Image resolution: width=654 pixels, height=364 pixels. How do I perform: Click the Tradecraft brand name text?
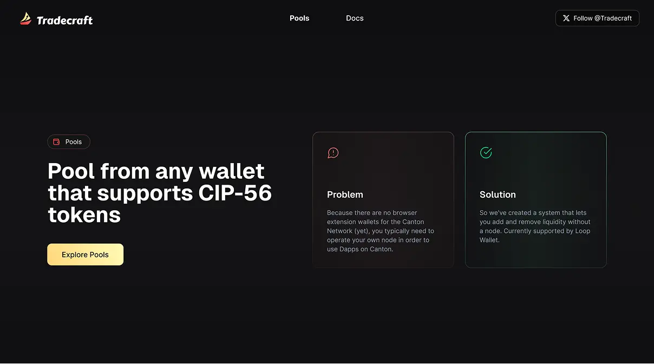tap(64, 21)
